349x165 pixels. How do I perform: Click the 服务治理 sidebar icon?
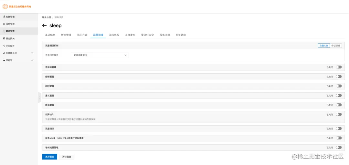(x=4, y=31)
